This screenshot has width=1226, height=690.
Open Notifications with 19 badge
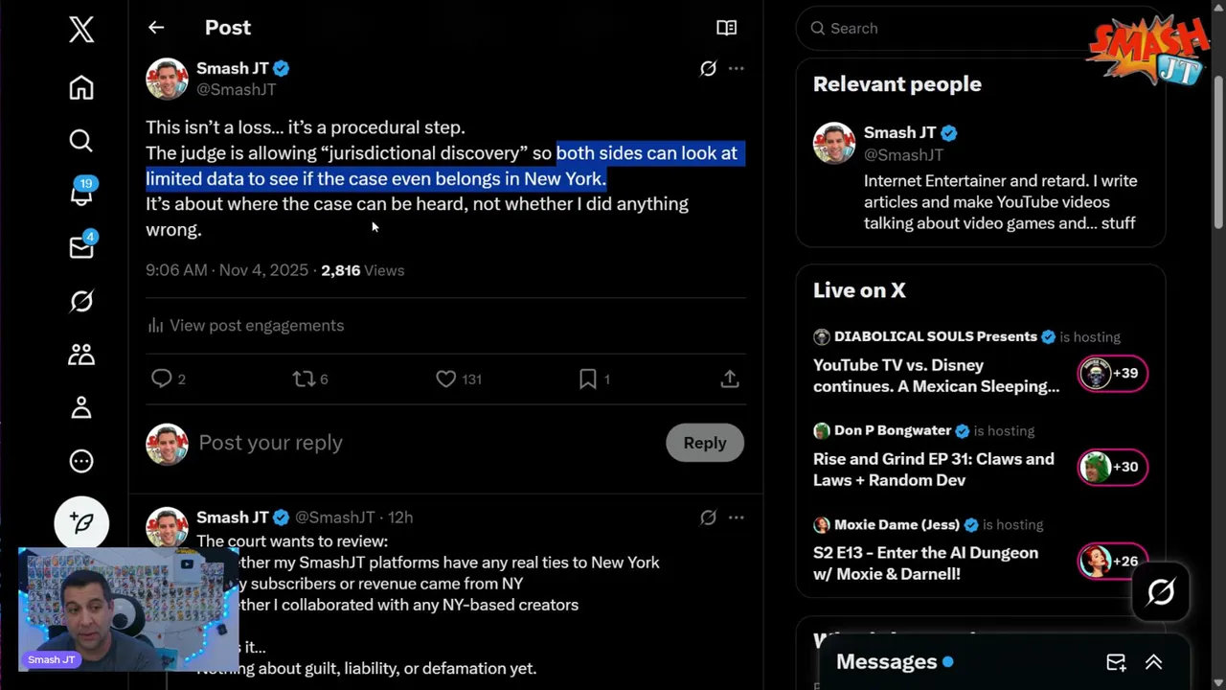(81, 194)
